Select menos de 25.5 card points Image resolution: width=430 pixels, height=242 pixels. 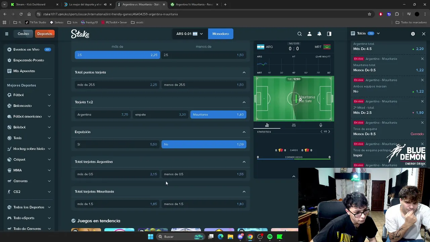point(204,85)
